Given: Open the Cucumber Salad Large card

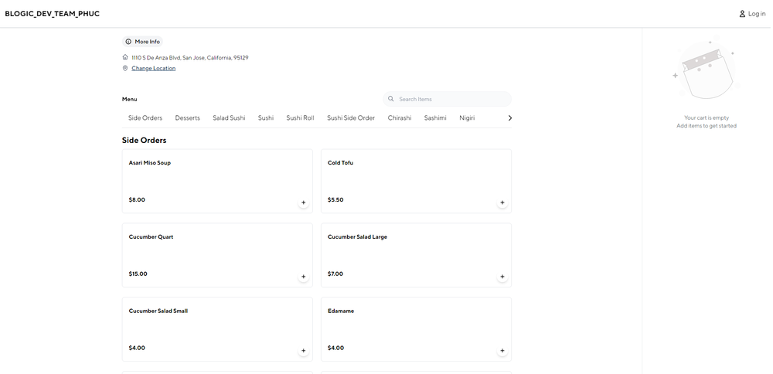Looking at the screenshot, I should click(x=416, y=255).
